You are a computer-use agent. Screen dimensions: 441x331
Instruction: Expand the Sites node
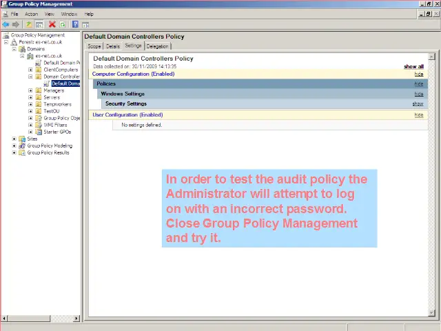click(x=14, y=139)
